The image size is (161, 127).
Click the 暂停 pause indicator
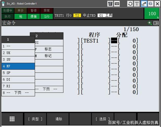point(34,10)
